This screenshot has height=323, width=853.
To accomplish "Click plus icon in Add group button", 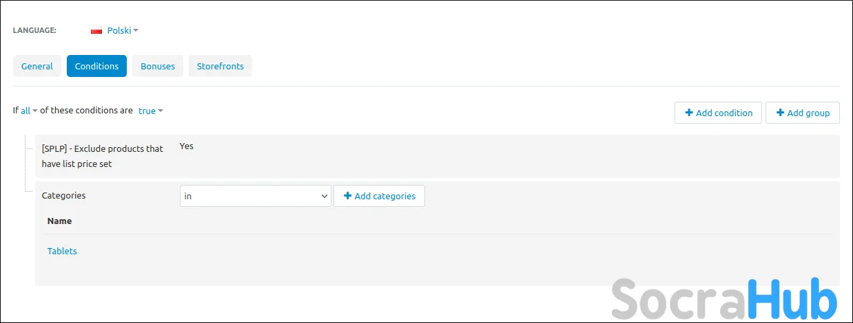I will tap(780, 113).
